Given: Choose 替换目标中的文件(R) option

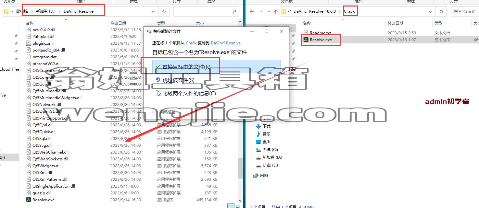Looking at the screenshot, I should (216, 66).
